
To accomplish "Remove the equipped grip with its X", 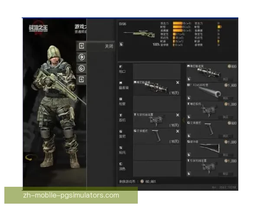I will coord(177,131).
